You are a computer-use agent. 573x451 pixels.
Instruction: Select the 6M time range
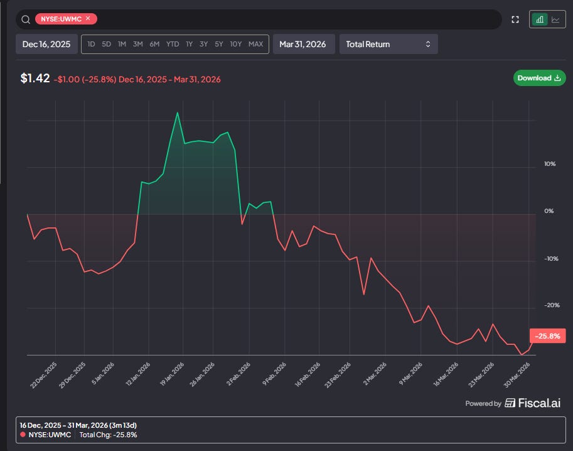[x=154, y=44]
